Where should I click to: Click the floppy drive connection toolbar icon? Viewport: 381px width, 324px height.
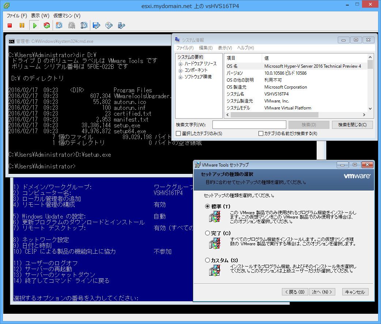[x=97, y=26]
